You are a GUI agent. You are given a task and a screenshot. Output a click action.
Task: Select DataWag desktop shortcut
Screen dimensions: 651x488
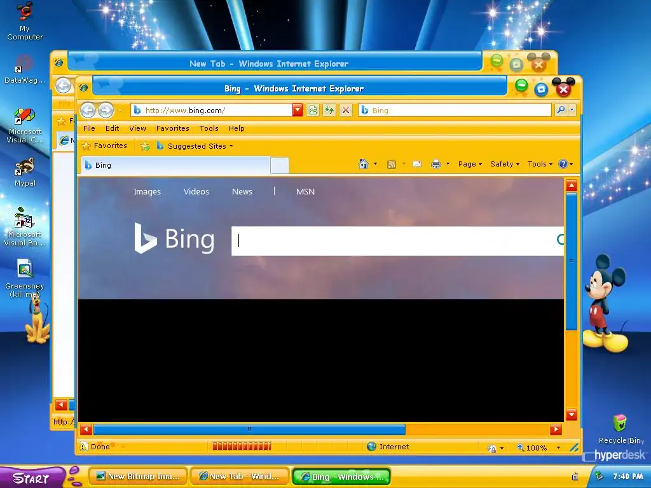25,69
